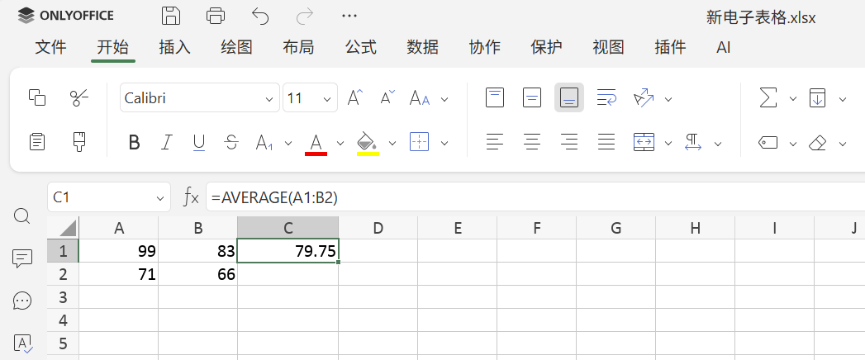This screenshot has width=865, height=360.
Task: Switch to the 布局 tab
Action: tap(298, 47)
